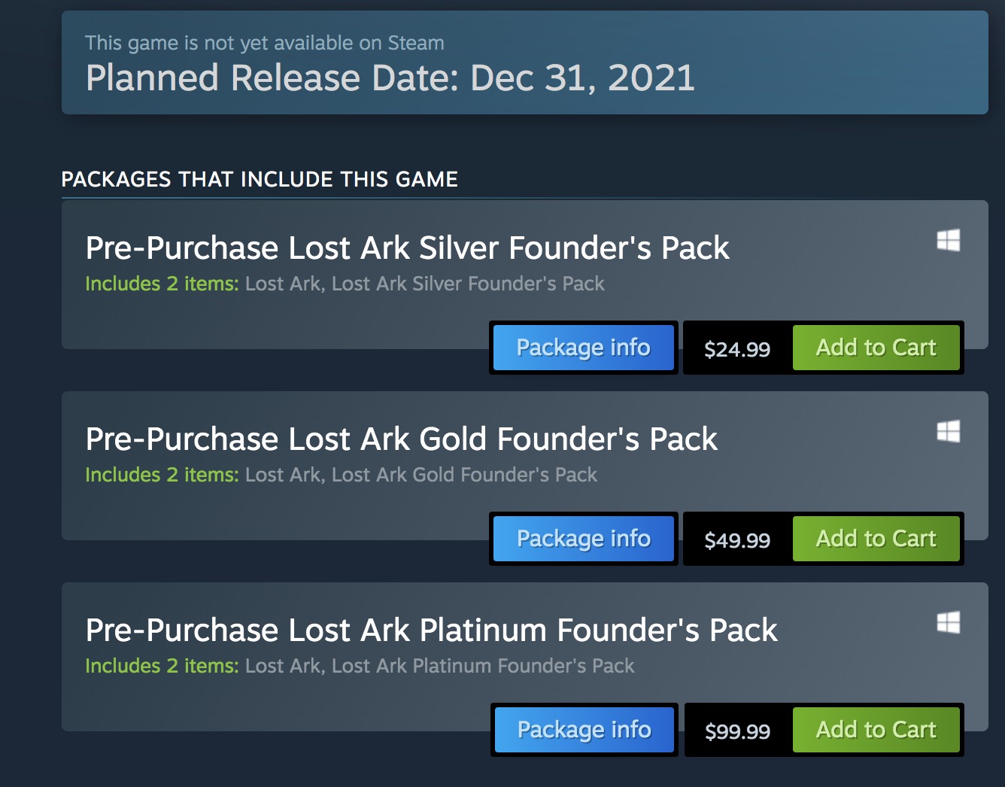Select the Pre-Purchase Lost Ark Gold Founder's Pack title
Image resolution: width=1005 pixels, height=787 pixels.
tap(401, 439)
